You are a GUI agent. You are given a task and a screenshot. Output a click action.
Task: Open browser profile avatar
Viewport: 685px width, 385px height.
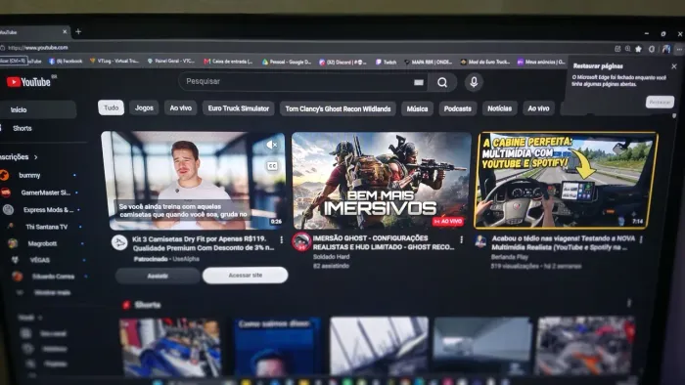click(x=665, y=49)
